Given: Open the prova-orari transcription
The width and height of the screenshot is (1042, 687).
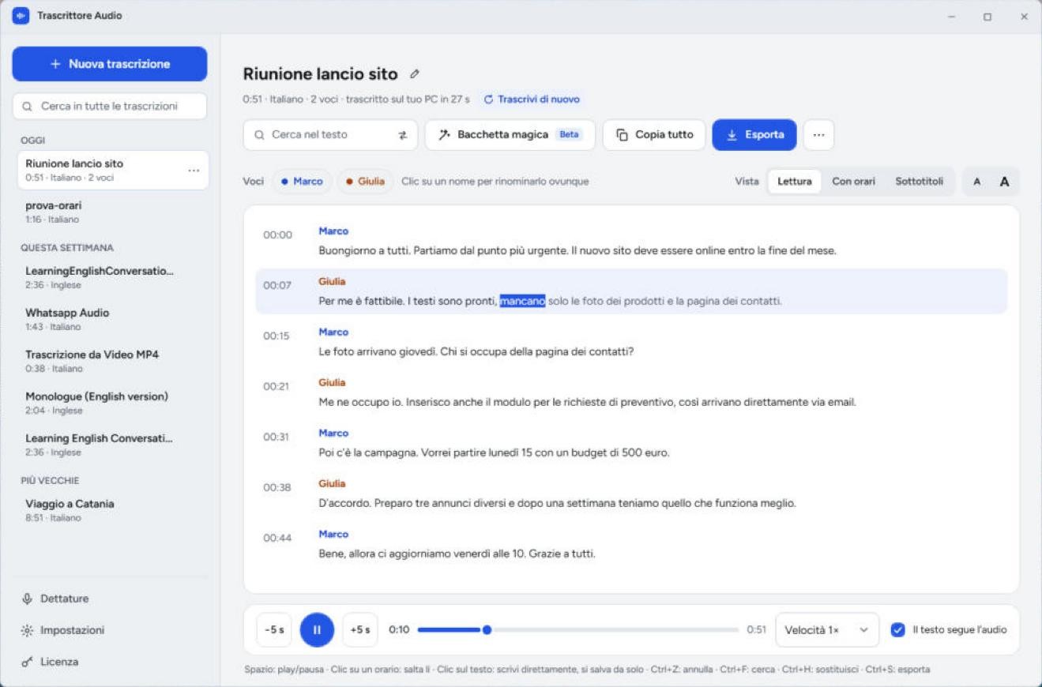Looking at the screenshot, I should coord(113,212).
